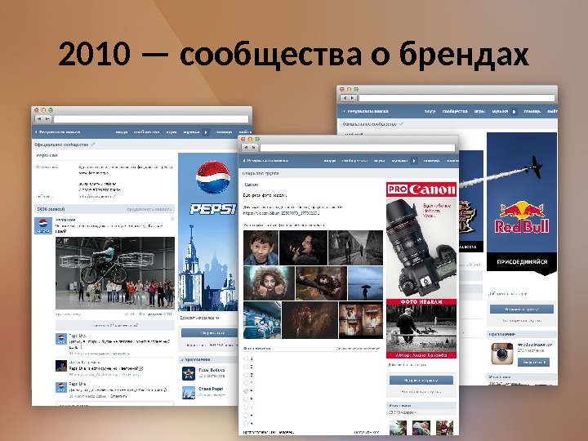The height and width of the screenshot is (441, 588).
Task: Open the fur hood woman photo in the Canon gallery
Action: tap(269, 283)
